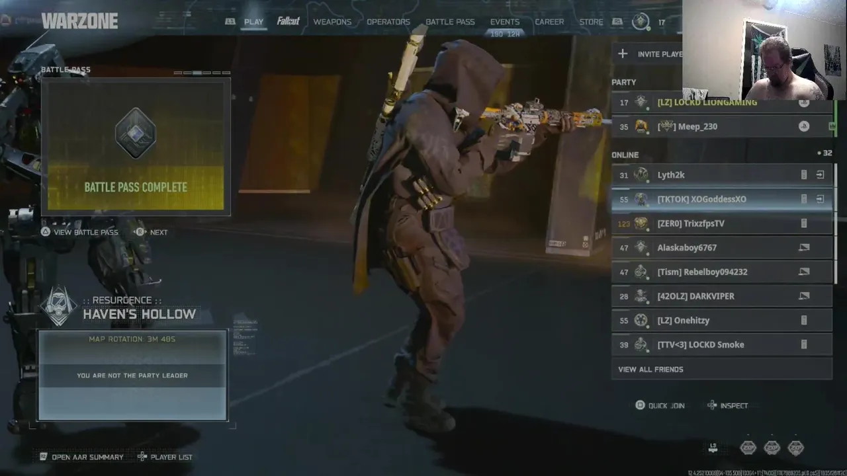Click the Battle Pass token icon
Image resolution: width=847 pixels, height=476 pixels.
point(136,133)
